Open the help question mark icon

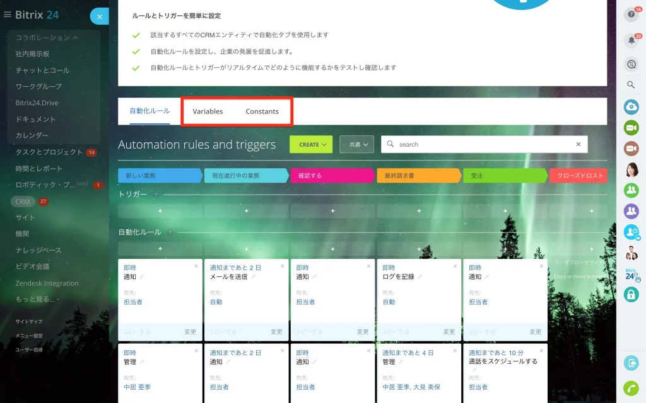coord(631,14)
